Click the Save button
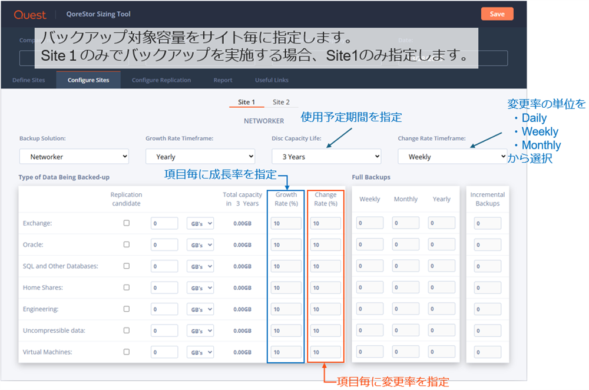The image size is (589, 390). click(497, 14)
